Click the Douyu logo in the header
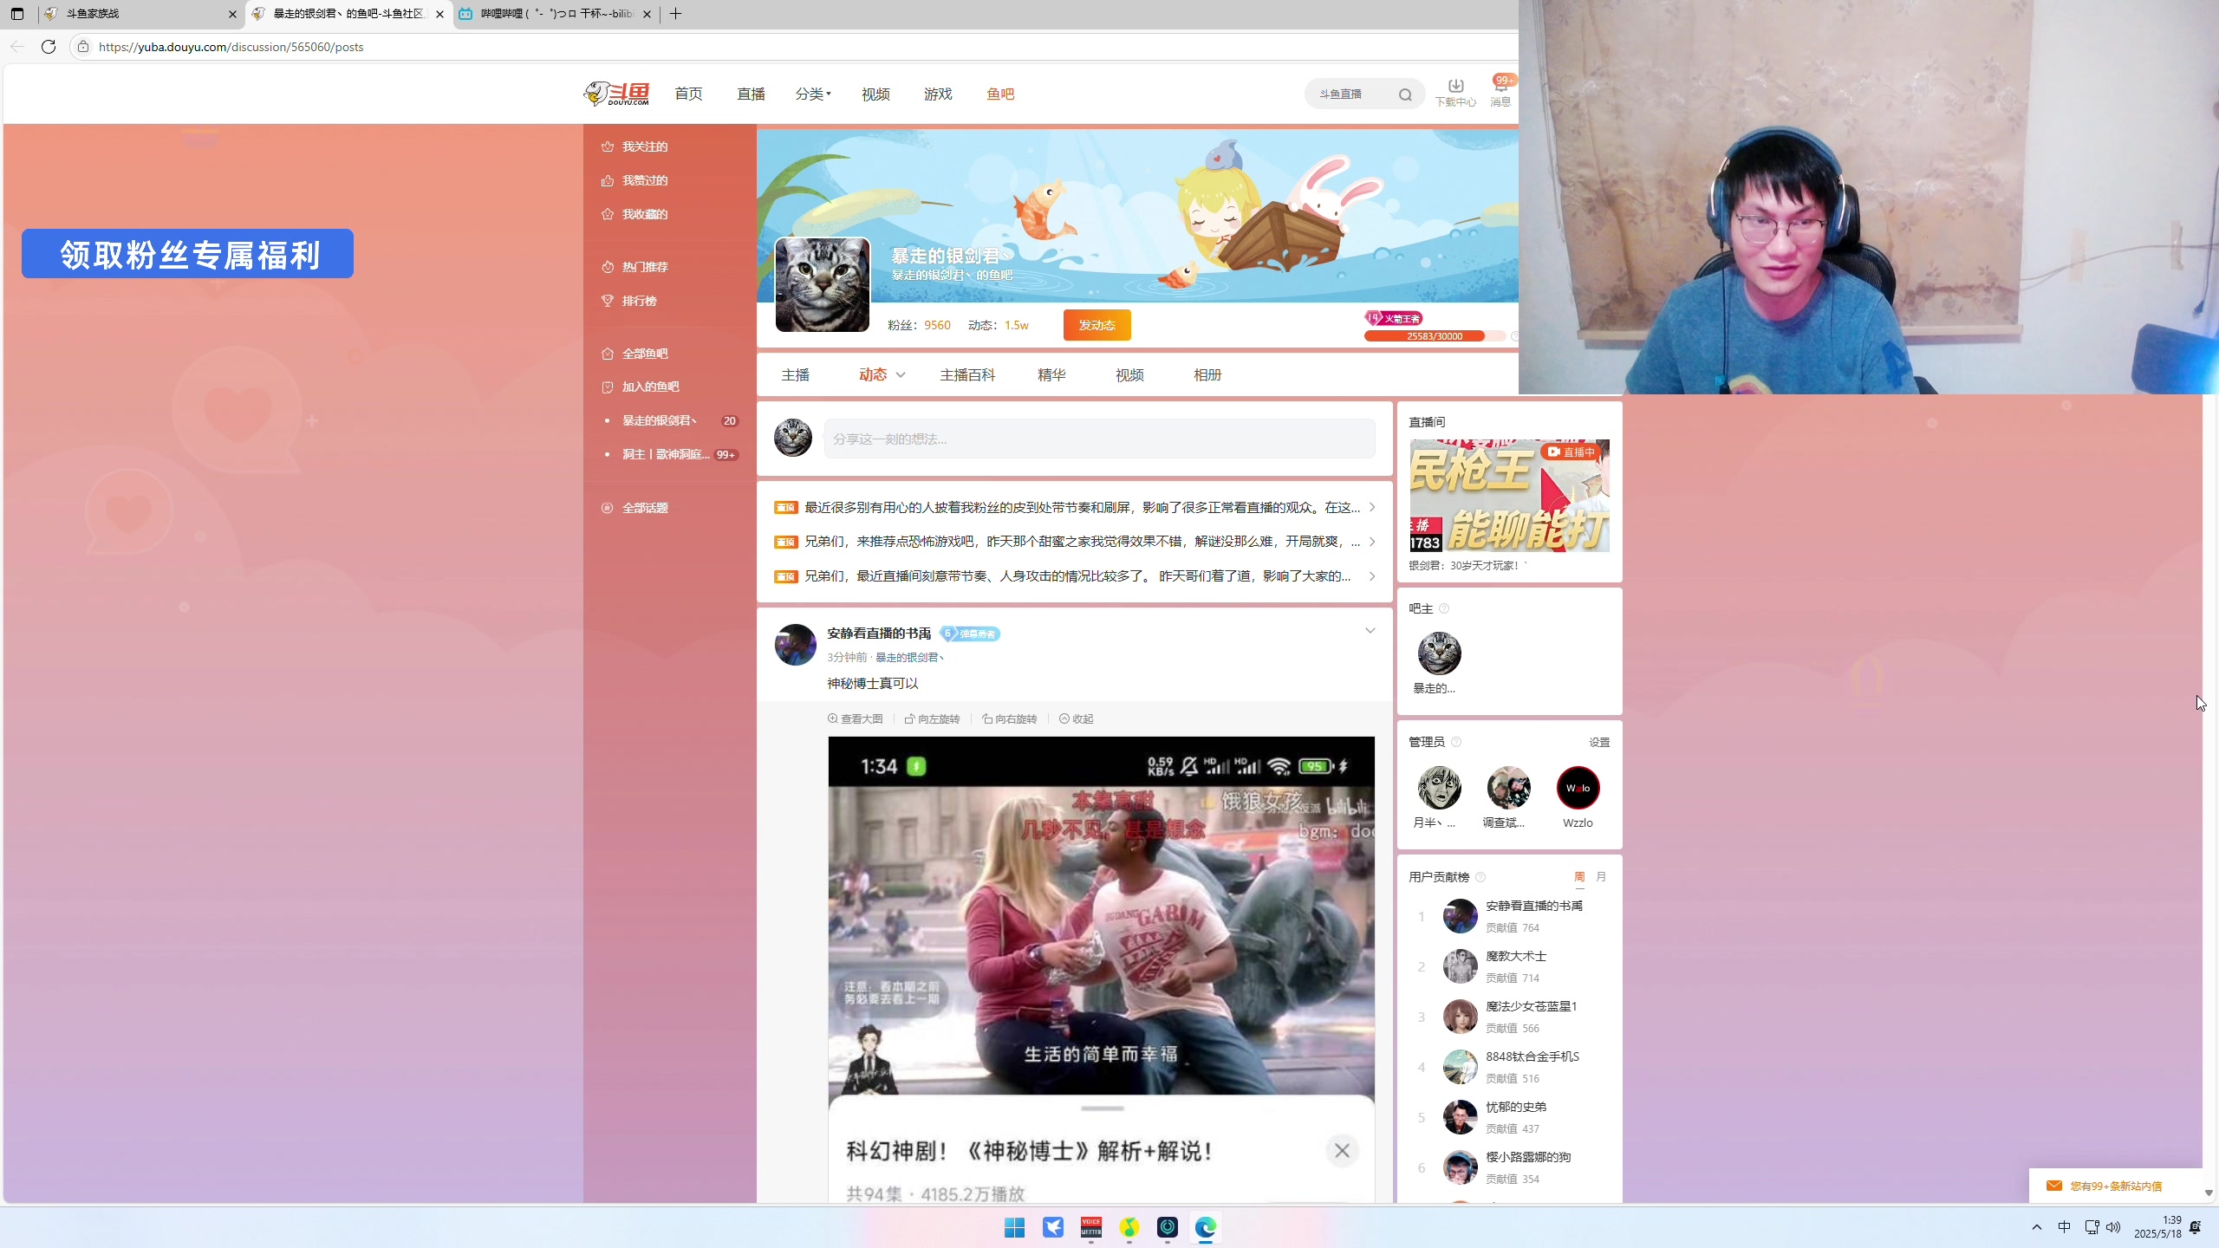 pyautogui.click(x=616, y=94)
